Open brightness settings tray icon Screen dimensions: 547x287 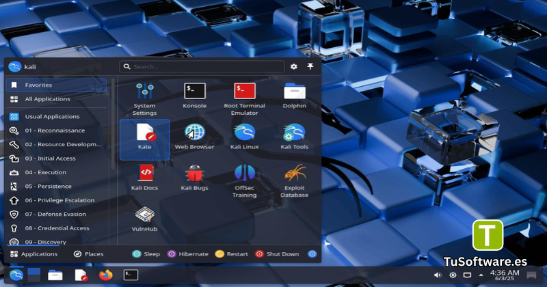453,275
